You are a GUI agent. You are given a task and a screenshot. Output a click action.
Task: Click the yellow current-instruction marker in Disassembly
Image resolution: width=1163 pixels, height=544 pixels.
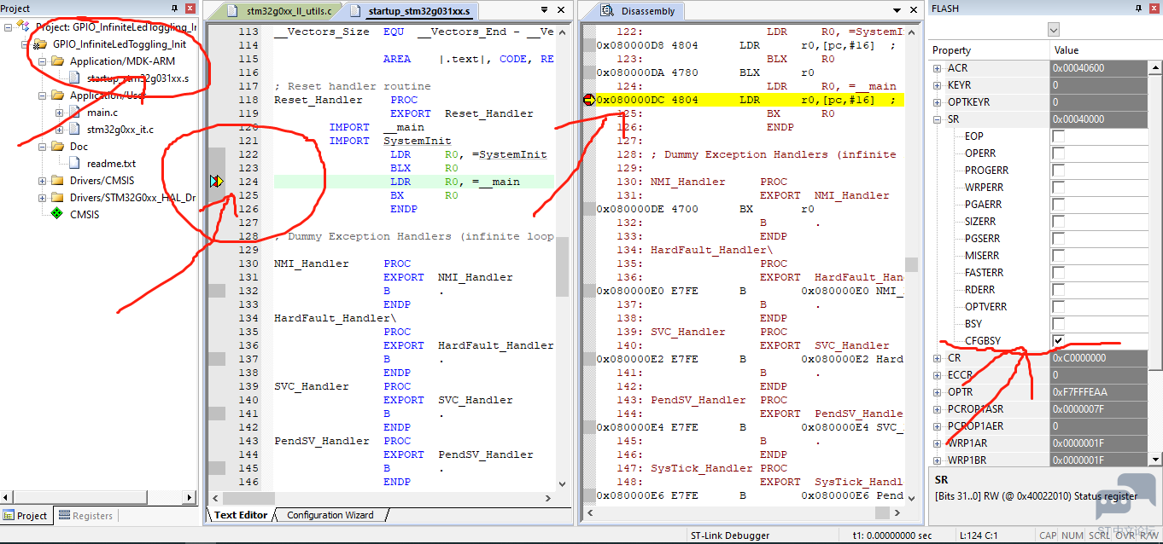tap(588, 100)
